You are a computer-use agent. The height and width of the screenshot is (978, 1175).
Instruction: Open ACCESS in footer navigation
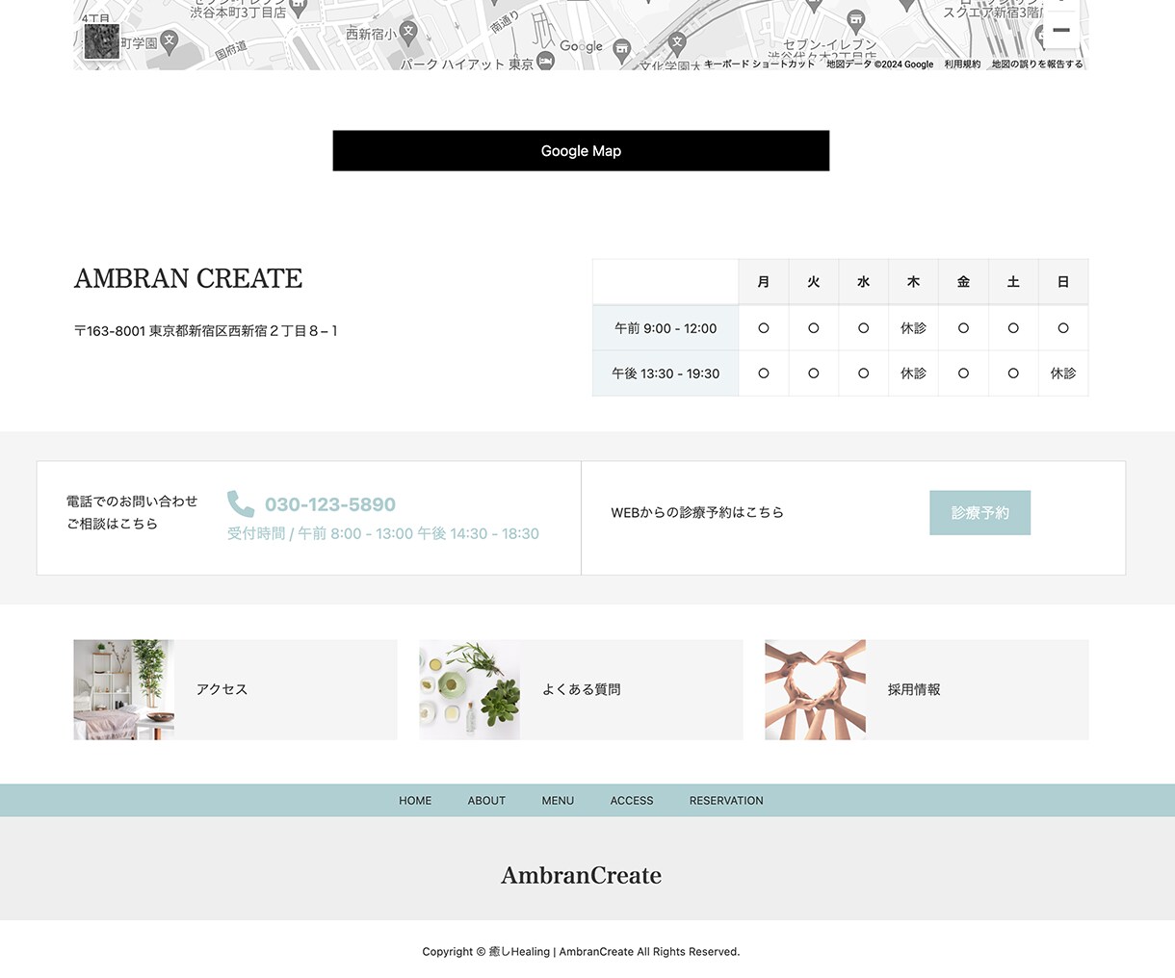(x=632, y=801)
